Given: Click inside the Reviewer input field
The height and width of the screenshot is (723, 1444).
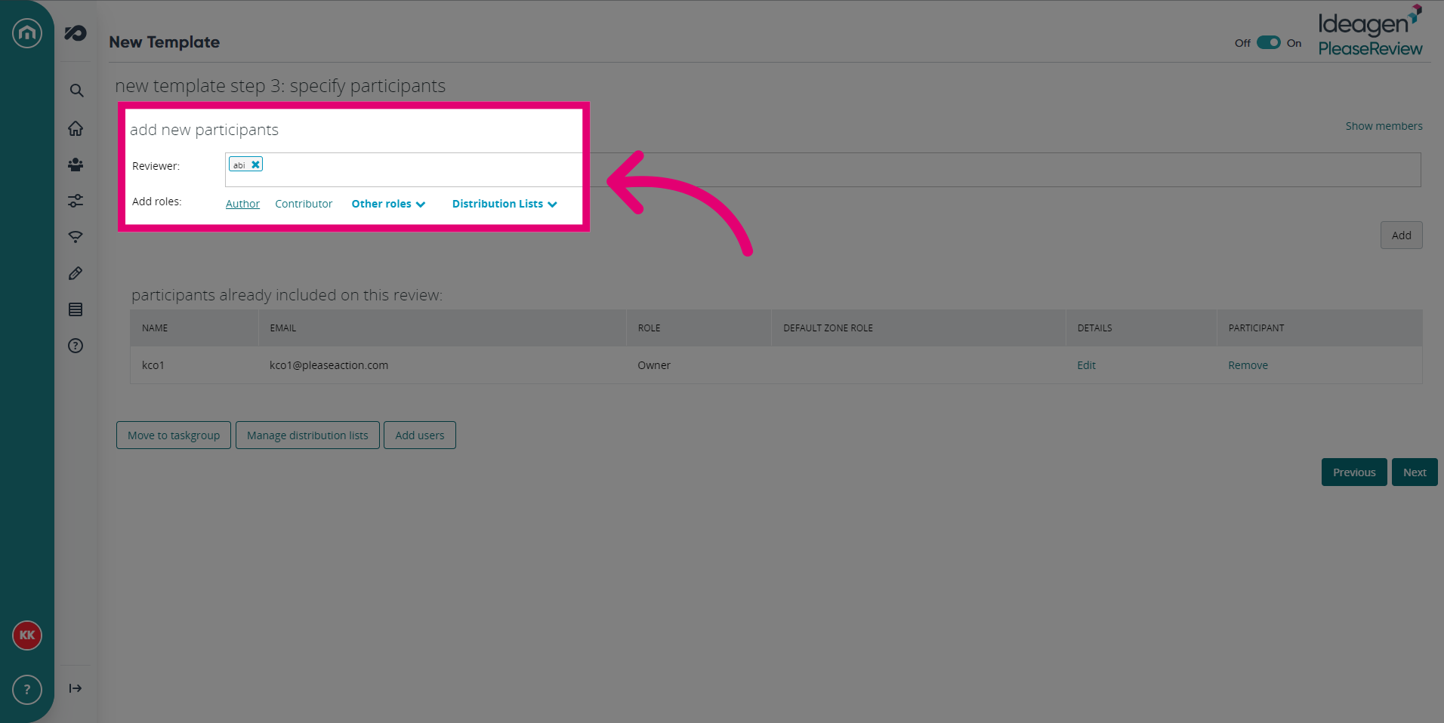Looking at the screenshot, I should [823, 170].
